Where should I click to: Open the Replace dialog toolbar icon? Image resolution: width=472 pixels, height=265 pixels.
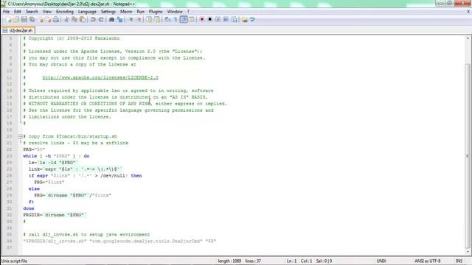pyautogui.click(x=119, y=20)
